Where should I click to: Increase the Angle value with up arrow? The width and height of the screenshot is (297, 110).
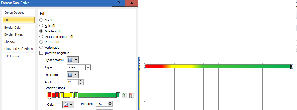pyautogui.click(x=81, y=81)
